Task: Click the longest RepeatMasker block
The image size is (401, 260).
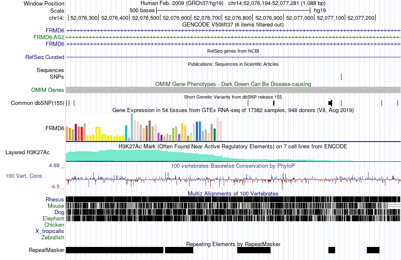Action: click(x=114, y=250)
